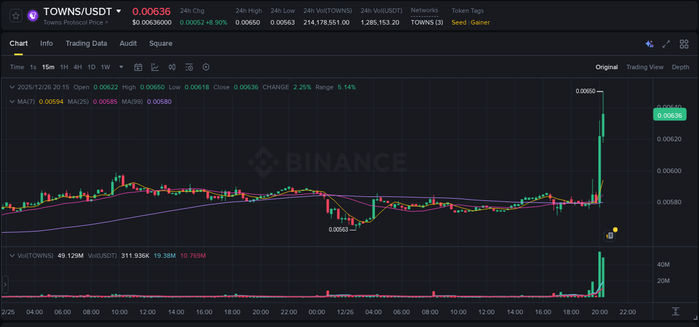The image size is (699, 327).
Task: Open the AI analysis feature
Action: [649, 44]
